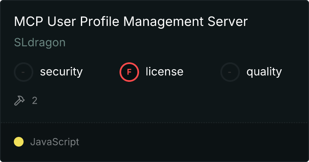
Task: Select the JavaScript language label
Action: (x=54, y=142)
